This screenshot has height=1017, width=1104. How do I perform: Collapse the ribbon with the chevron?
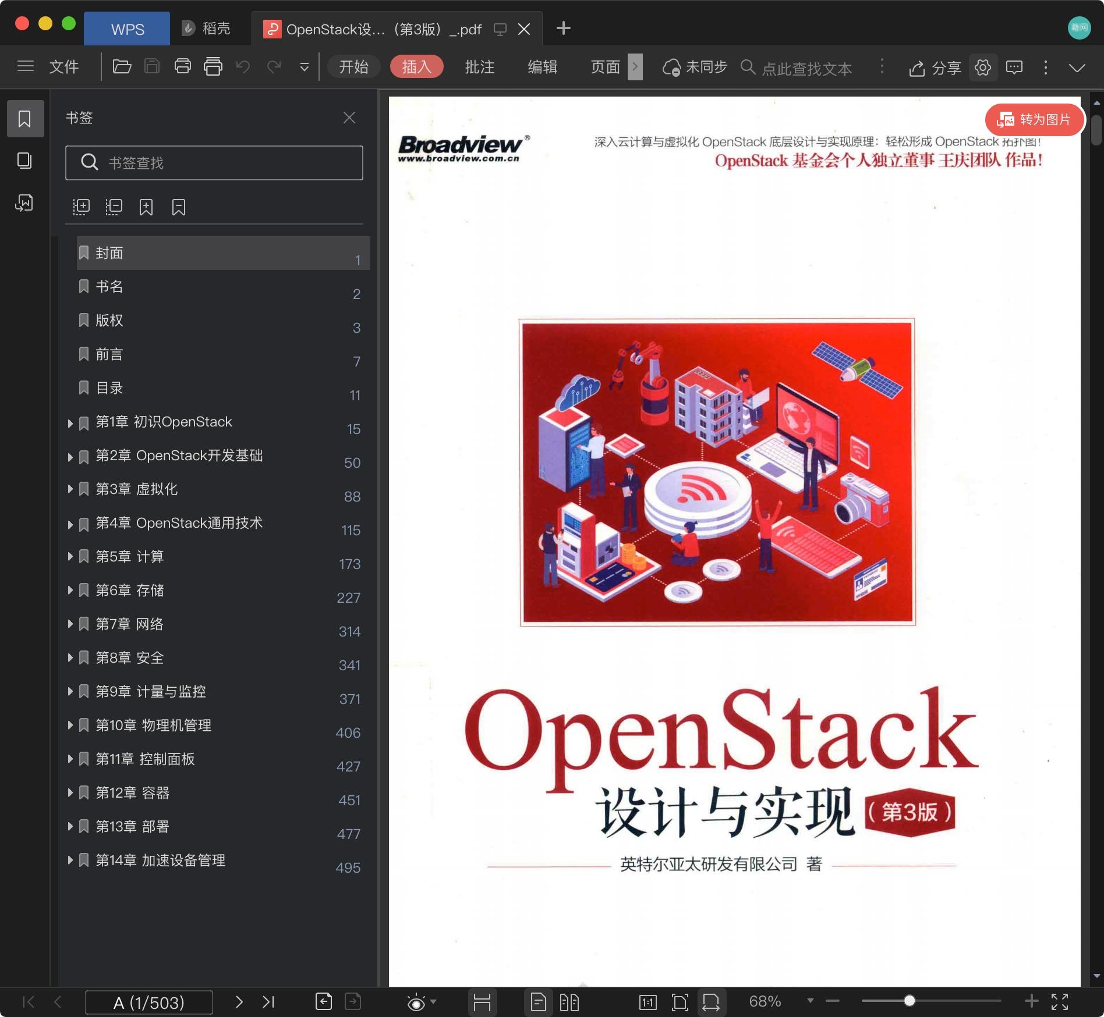click(1077, 68)
